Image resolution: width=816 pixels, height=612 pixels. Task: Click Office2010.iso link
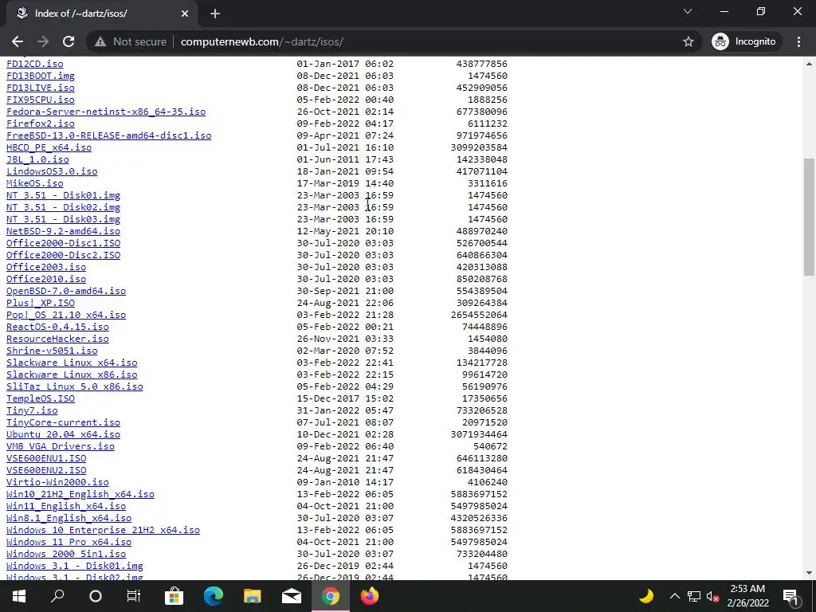(46, 279)
